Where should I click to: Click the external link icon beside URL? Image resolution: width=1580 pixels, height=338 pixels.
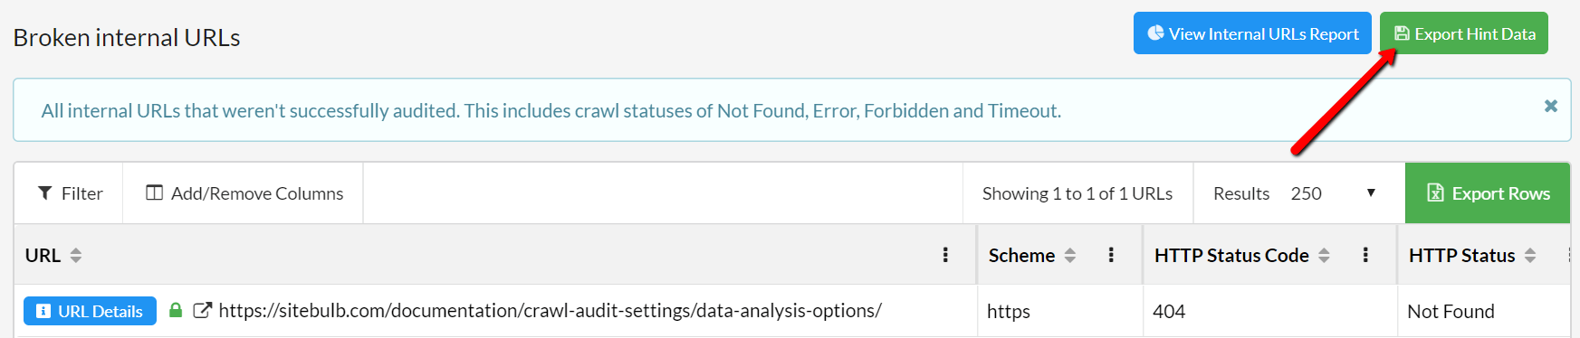pos(203,310)
